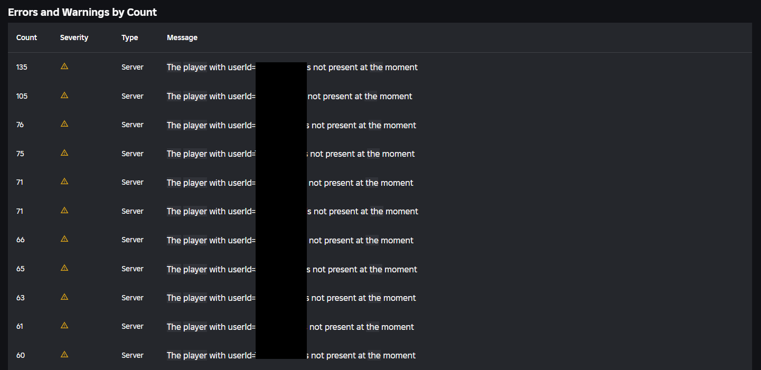
Task: Click the count value 63
Action: click(x=21, y=298)
